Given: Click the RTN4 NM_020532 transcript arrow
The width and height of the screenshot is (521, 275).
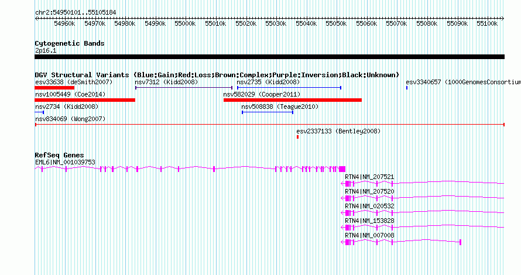Looking at the screenshot, I should coord(343,213).
